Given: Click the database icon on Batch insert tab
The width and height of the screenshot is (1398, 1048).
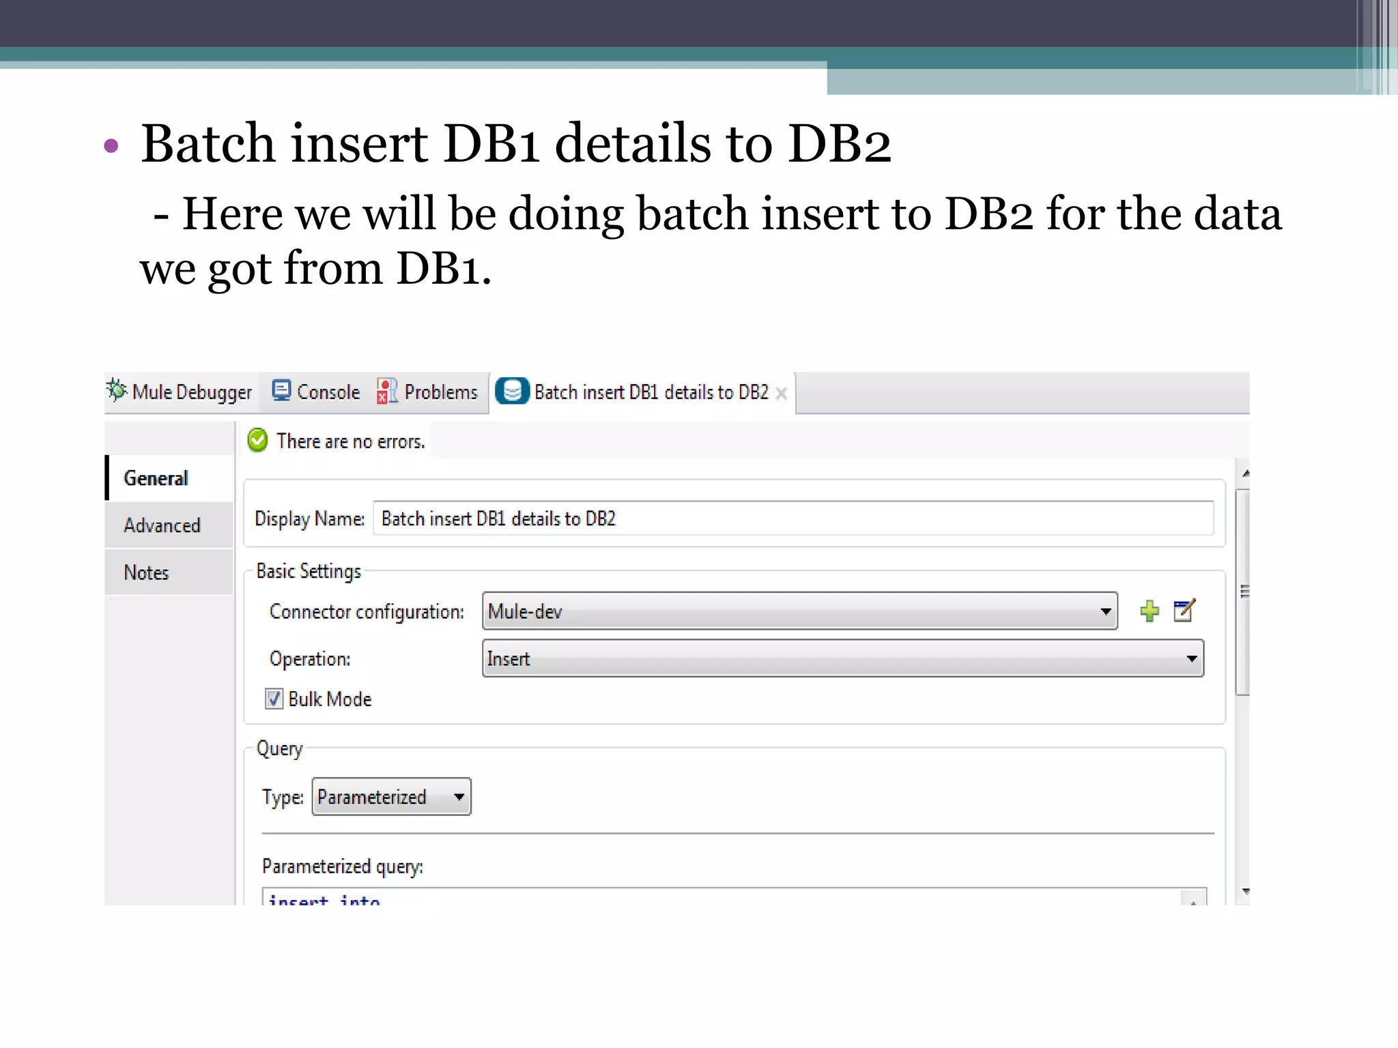Looking at the screenshot, I should tap(512, 392).
